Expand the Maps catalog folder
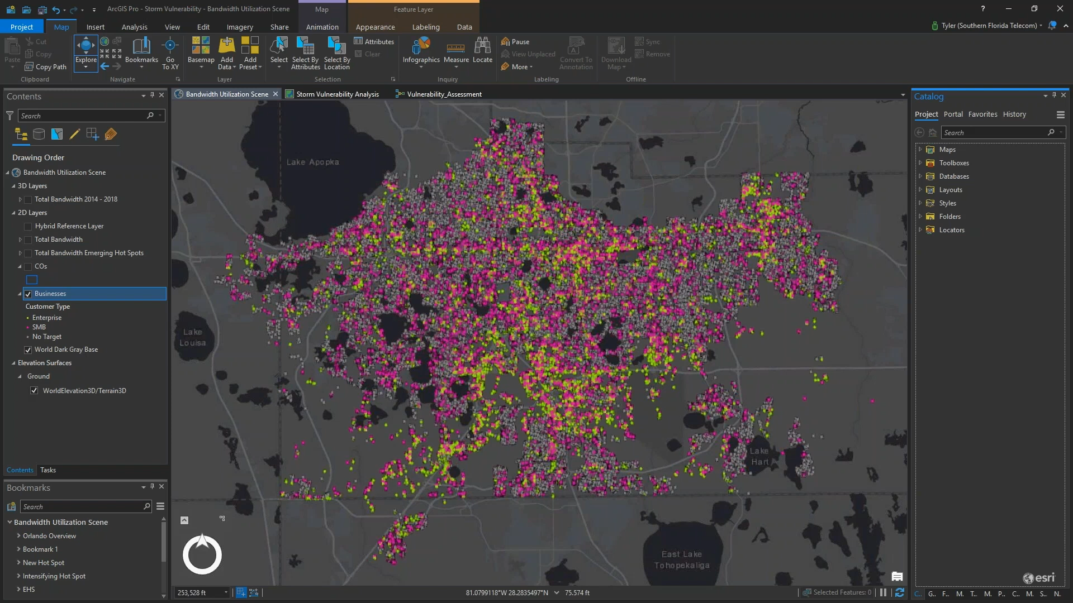Image resolution: width=1073 pixels, height=603 pixels. (x=920, y=149)
